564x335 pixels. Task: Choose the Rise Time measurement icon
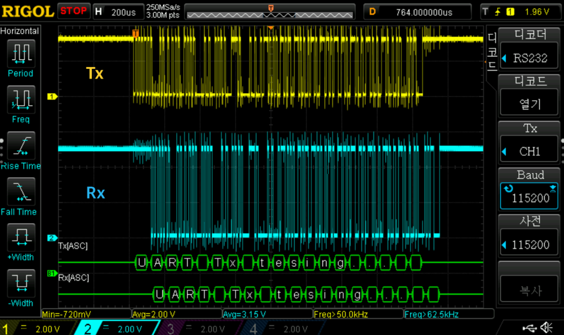tap(20, 146)
